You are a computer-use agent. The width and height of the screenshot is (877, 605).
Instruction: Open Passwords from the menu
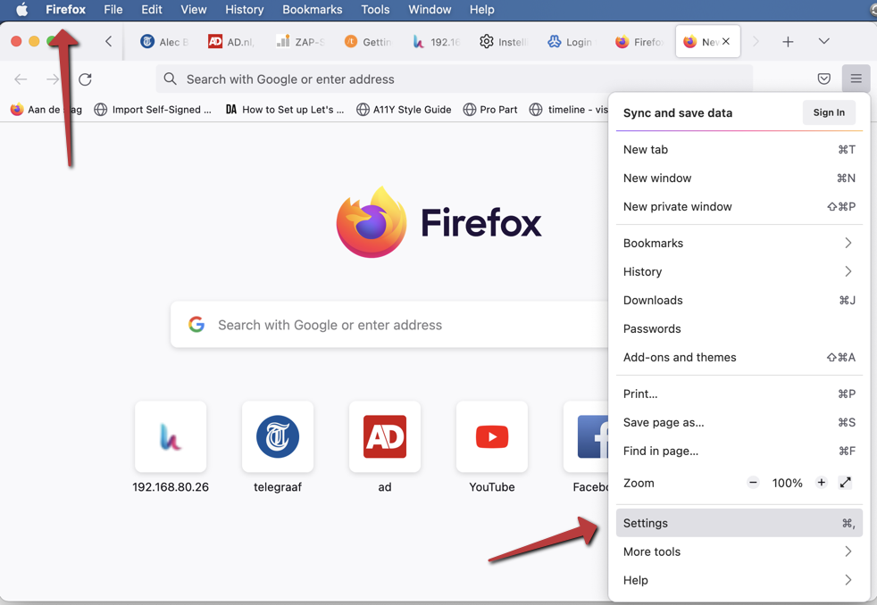pos(739,328)
